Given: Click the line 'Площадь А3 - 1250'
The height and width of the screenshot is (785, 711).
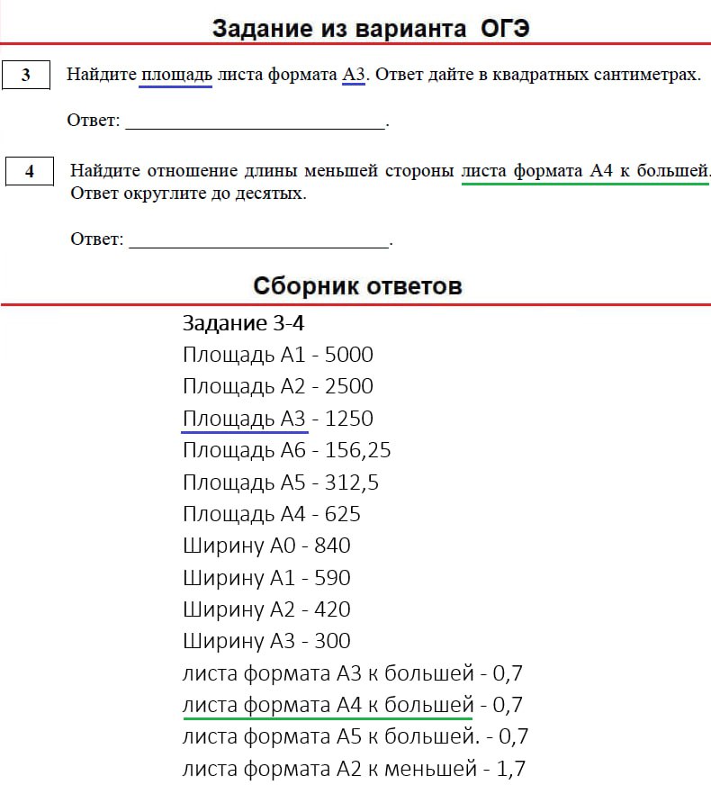Looking at the screenshot, I should 278,419.
